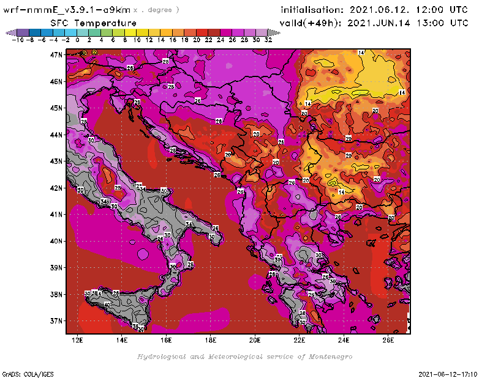The width and height of the screenshot is (490, 378).
Task: Click the red 20 to 22 legend swatch
Action: coord(202,32)
